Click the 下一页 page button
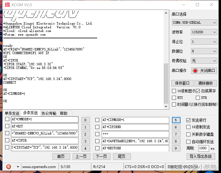This screenshot has width=221, height=173. pyautogui.click(x=101, y=156)
